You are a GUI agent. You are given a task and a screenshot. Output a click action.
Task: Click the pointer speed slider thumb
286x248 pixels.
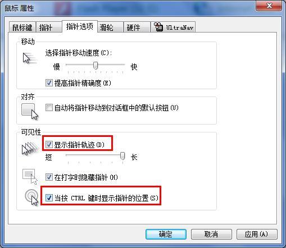(96, 66)
